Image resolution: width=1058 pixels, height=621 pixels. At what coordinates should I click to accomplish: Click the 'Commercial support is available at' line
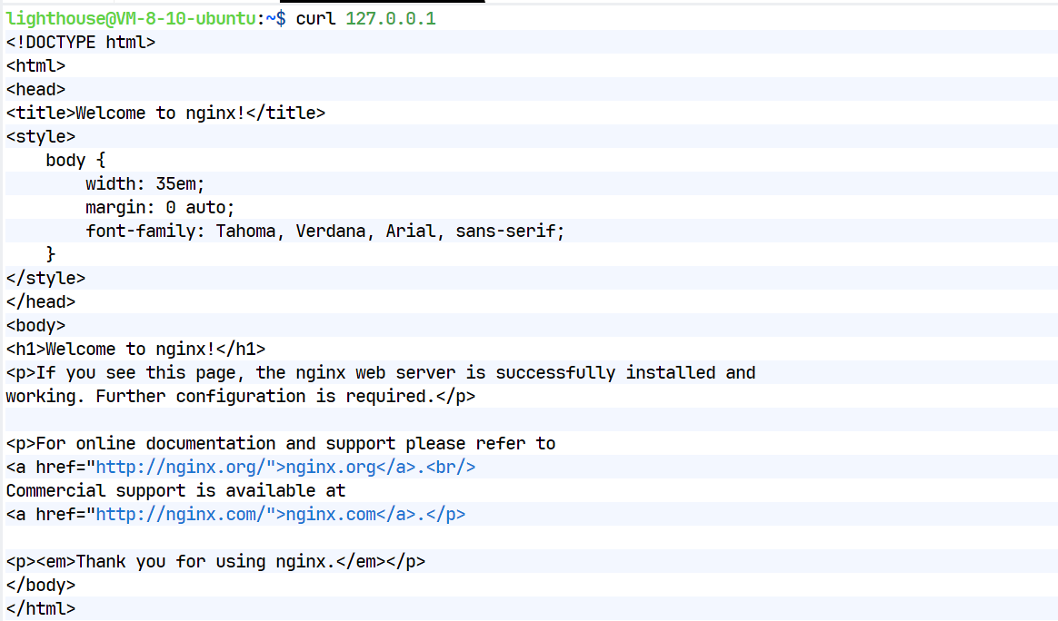coord(175,491)
